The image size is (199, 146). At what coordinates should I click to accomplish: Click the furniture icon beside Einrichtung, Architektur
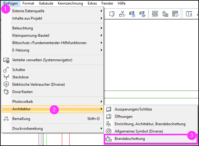tap(109, 124)
